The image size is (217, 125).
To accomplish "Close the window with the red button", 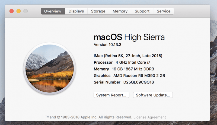I will (x=12, y=11).
